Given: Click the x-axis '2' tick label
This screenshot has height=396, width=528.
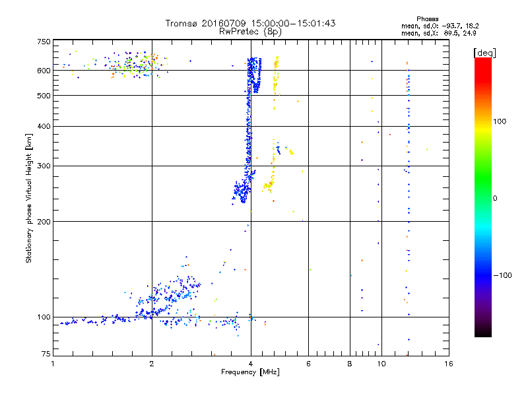Looking at the screenshot, I should click(x=152, y=364).
